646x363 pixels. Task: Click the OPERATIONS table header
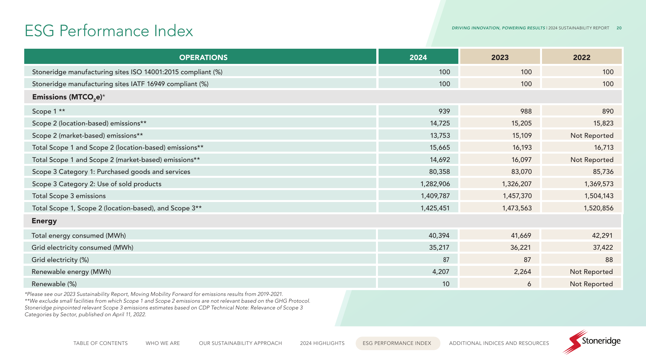click(200, 57)
